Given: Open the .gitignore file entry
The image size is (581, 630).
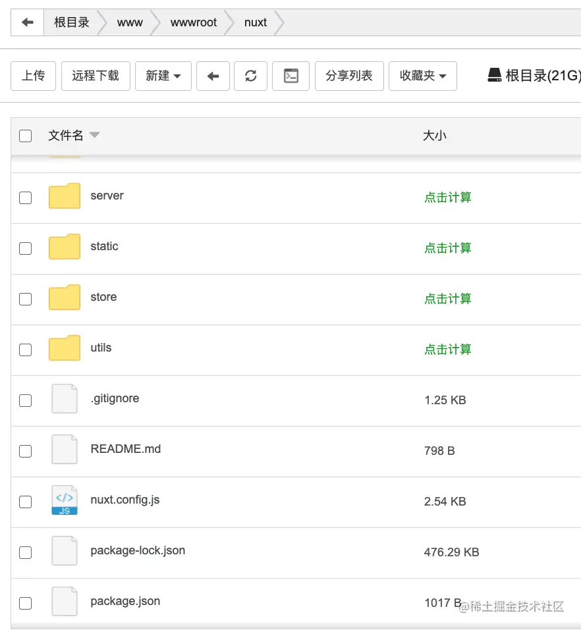Looking at the screenshot, I should (x=115, y=398).
